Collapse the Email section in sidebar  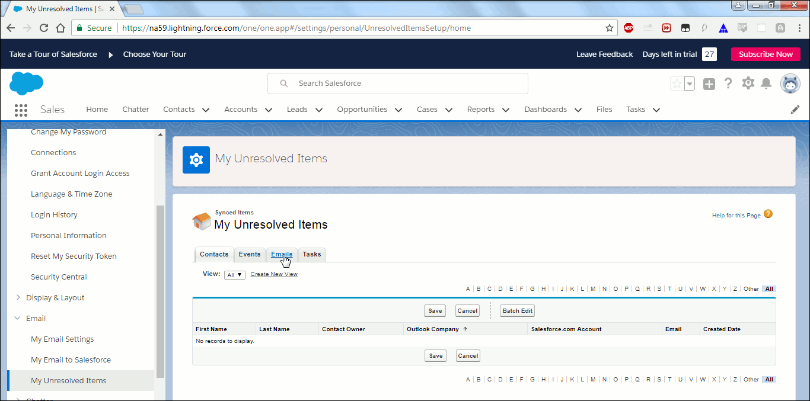tap(18, 318)
